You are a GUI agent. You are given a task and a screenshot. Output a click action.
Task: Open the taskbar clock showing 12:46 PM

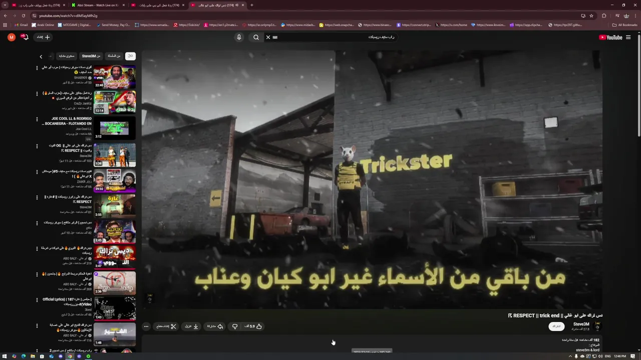tap(620, 356)
